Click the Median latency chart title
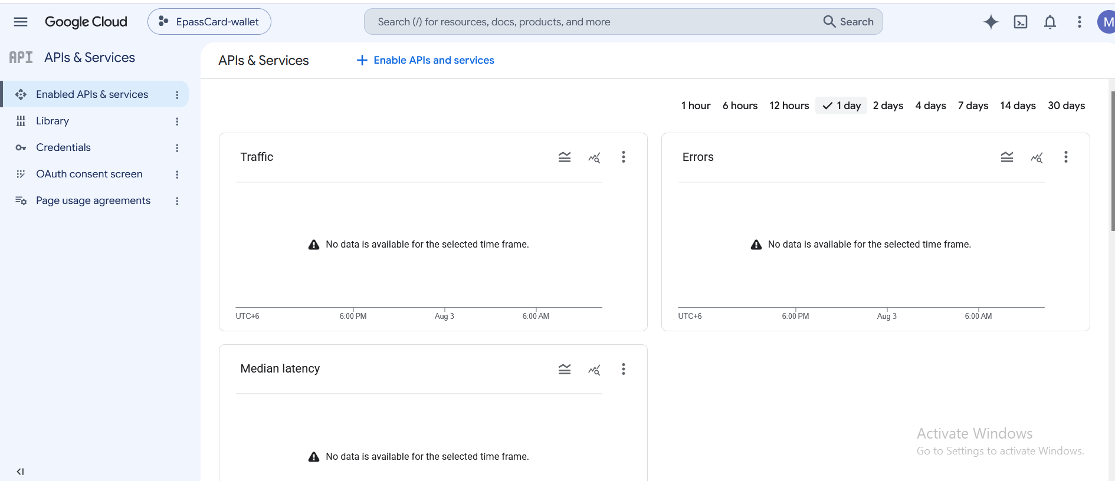The image size is (1115, 481). point(280,368)
